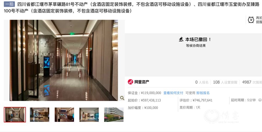Click the 一拍 badge in title
The image size is (262, 132).
pos(9,4)
